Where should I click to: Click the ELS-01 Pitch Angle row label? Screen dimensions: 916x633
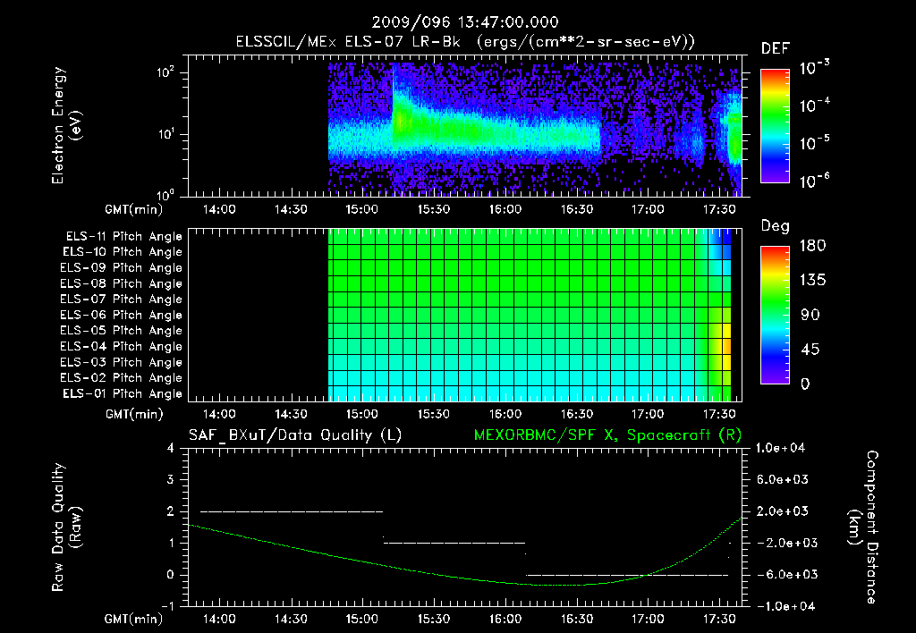[x=123, y=393]
